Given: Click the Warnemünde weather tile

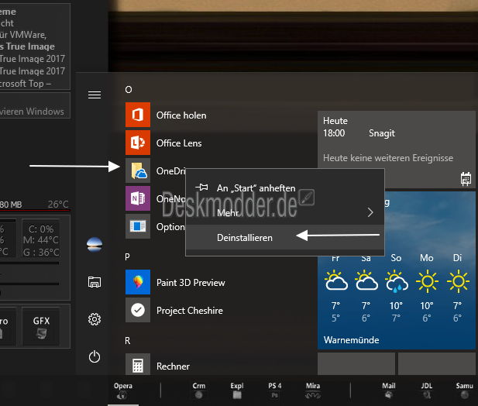Looking at the screenshot, I should 397,270.
